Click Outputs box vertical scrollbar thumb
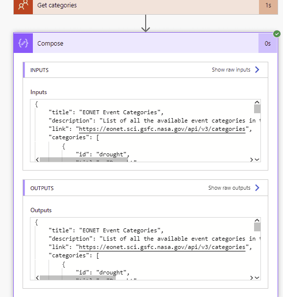 point(257,227)
